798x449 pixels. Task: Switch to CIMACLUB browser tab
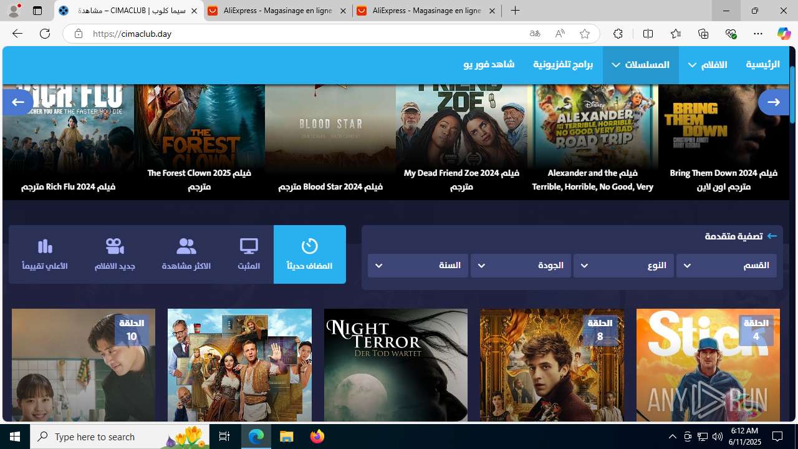(x=128, y=11)
